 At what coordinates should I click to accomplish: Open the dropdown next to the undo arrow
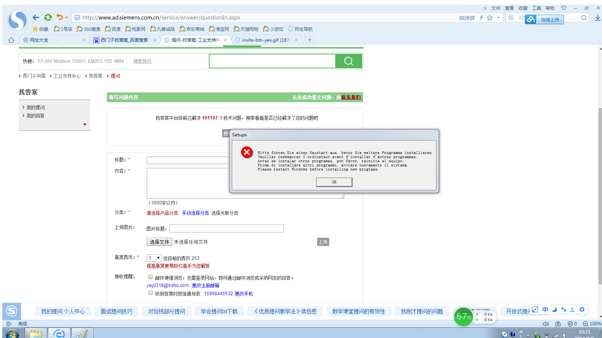click(67, 18)
